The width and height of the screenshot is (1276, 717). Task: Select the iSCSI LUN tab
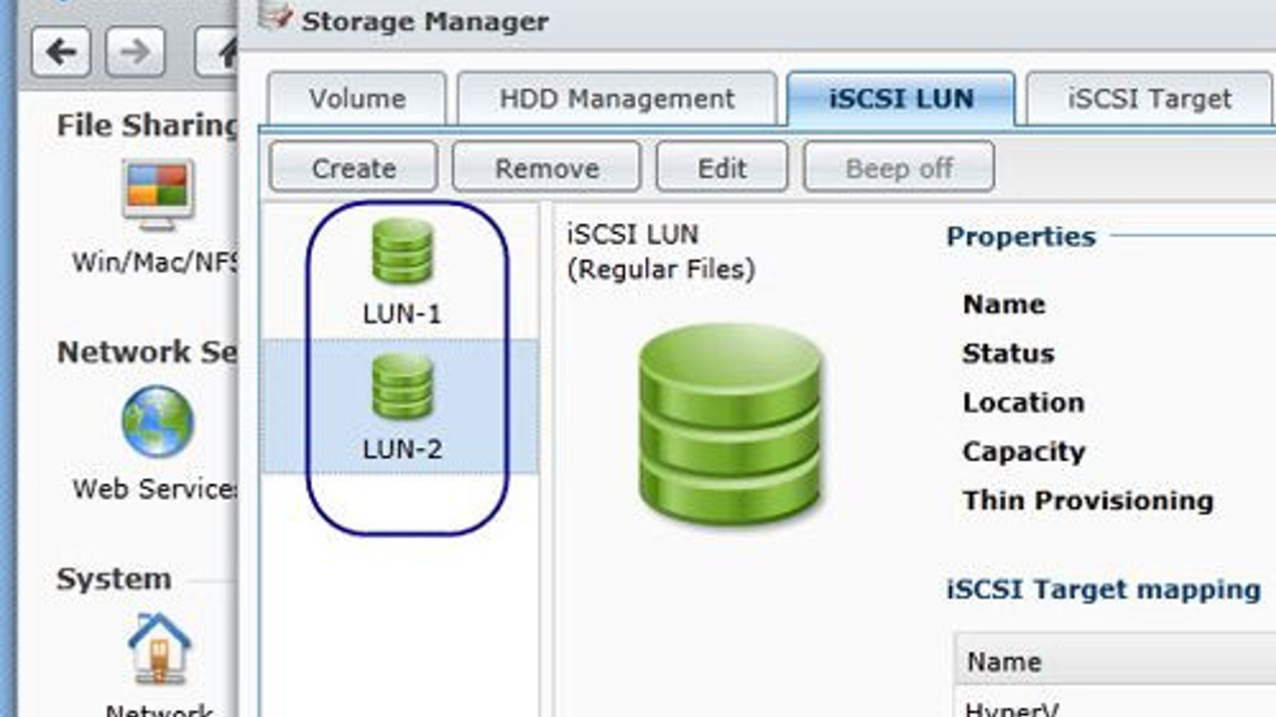(x=901, y=99)
